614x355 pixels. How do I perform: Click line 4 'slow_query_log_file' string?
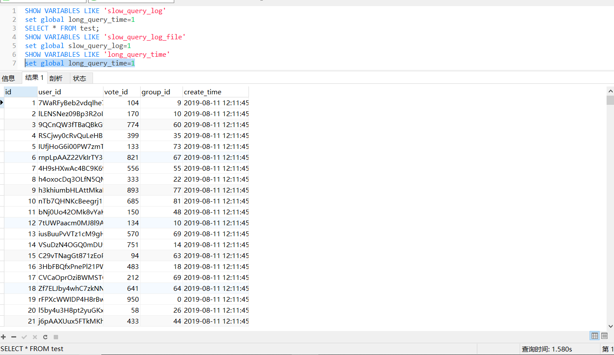click(145, 37)
